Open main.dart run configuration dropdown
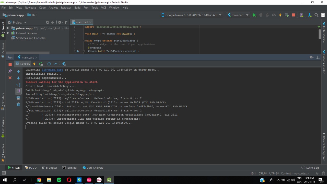This screenshot has height=184, width=327. click(x=238, y=15)
